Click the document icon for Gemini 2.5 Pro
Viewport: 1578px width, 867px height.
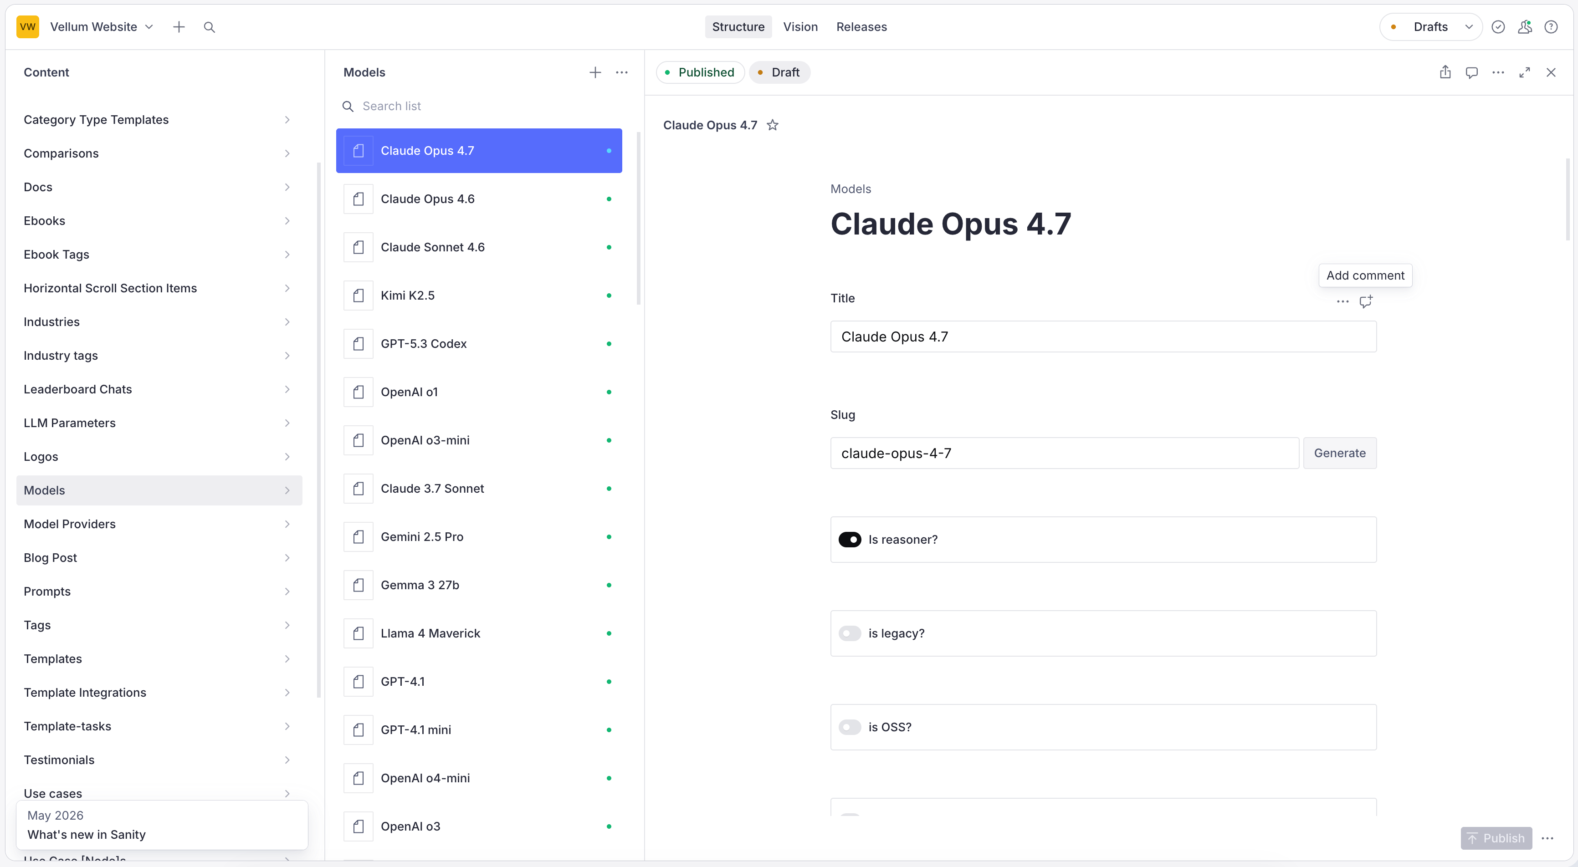(359, 537)
